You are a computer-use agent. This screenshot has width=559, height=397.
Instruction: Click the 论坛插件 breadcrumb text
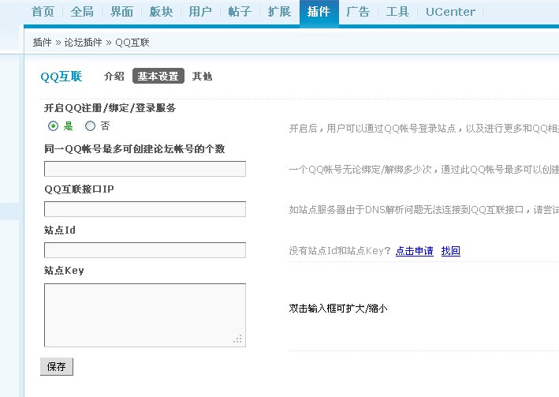(83, 43)
